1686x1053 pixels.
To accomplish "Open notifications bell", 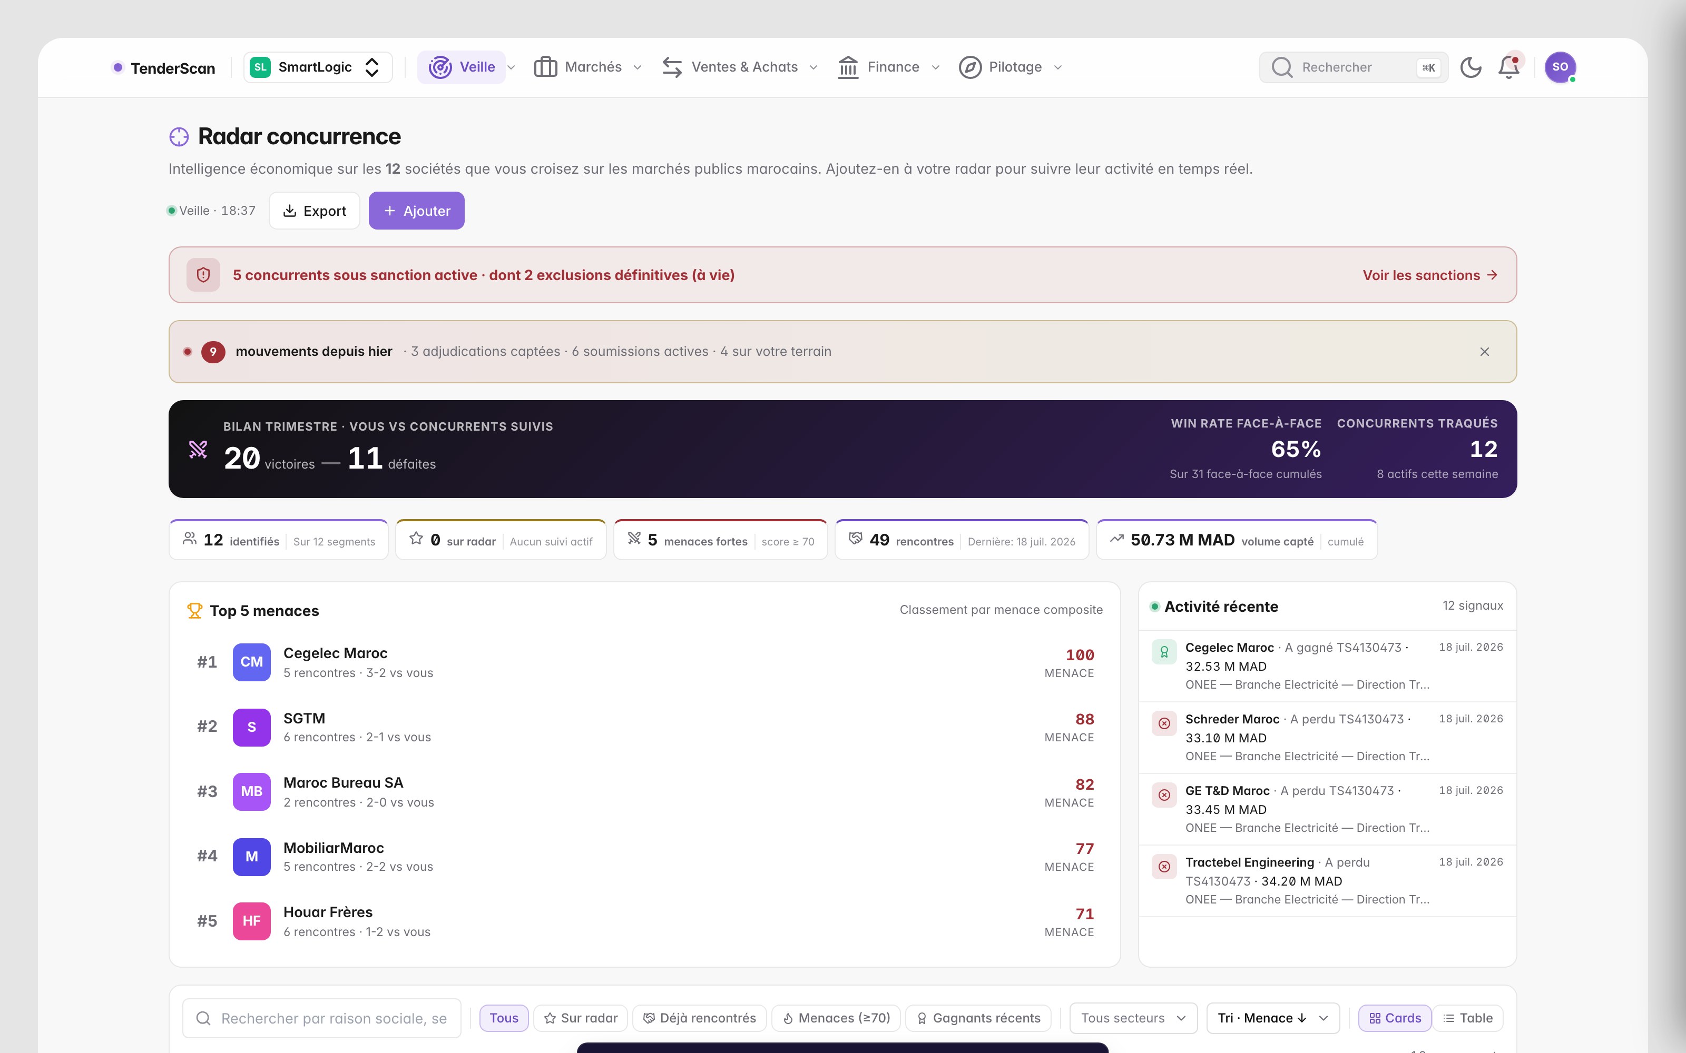I will [1509, 67].
